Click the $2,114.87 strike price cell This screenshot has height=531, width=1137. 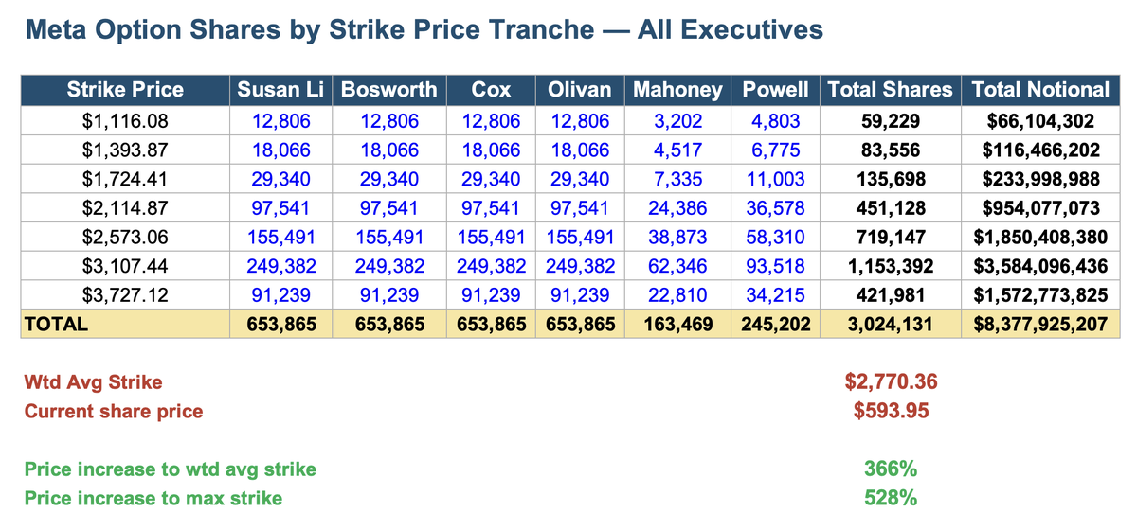(x=125, y=208)
